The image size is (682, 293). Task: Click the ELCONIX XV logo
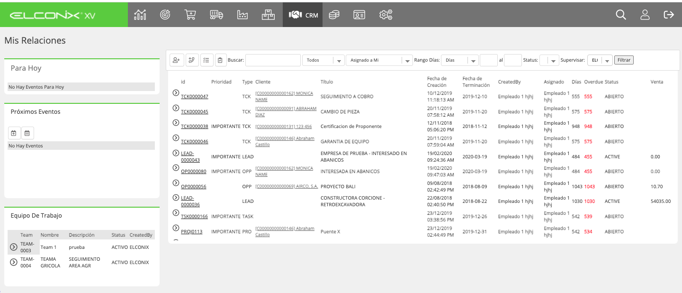pos(52,15)
